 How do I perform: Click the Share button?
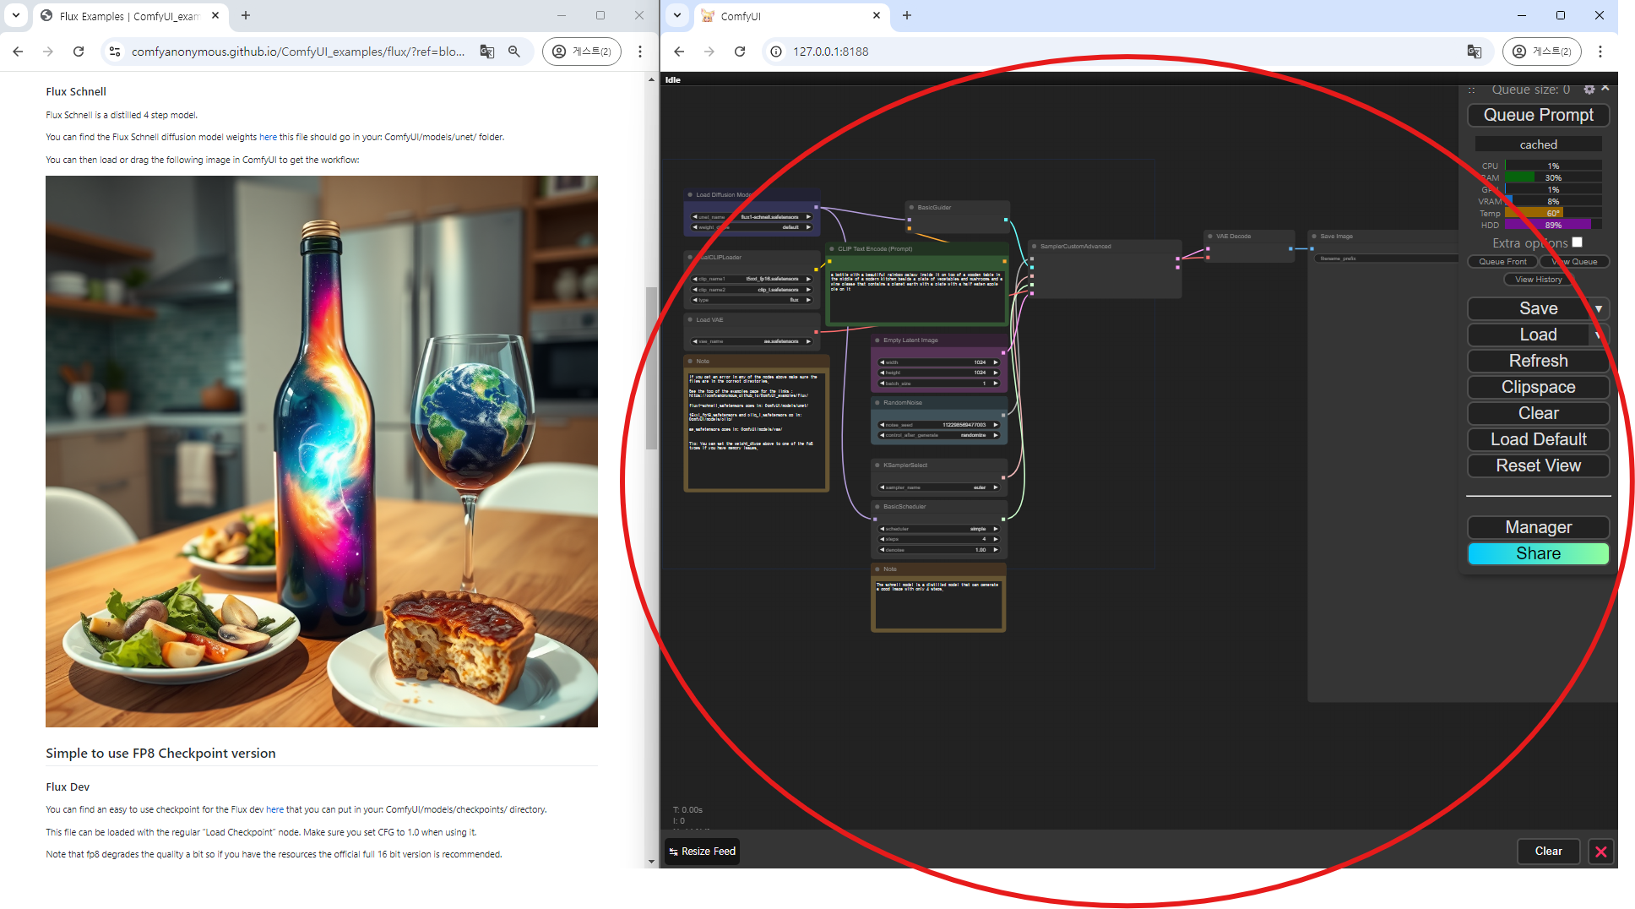click(x=1538, y=553)
